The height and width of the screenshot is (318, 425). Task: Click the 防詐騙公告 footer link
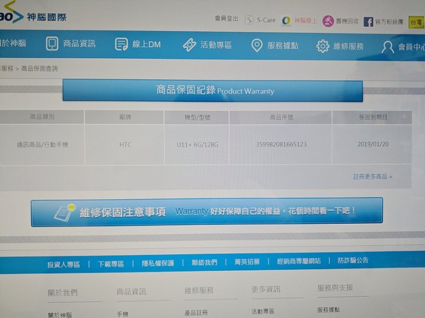click(x=353, y=260)
